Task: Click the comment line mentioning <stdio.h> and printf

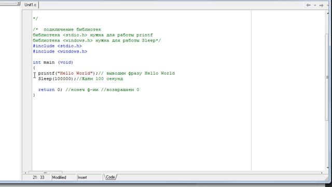Action: coord(93,35)
